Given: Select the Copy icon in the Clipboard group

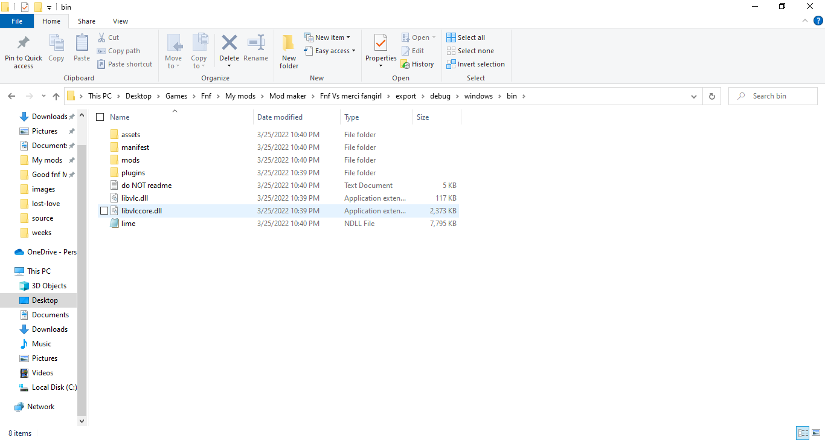Looking at the screenshot, I should [56, 48].
